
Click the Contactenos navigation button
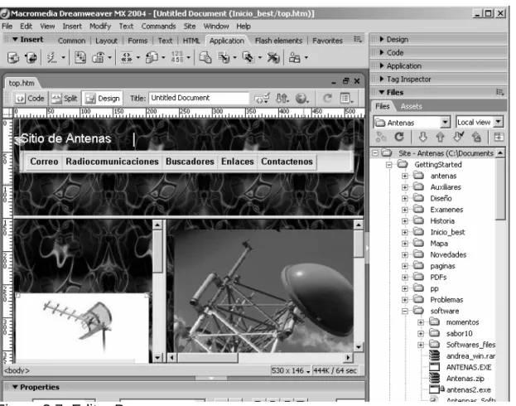(x=287, y=162)
